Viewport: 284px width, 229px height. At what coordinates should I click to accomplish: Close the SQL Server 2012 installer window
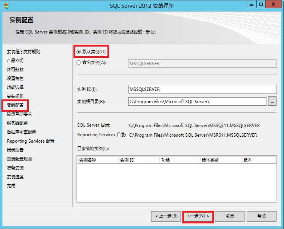pos(273,4)
